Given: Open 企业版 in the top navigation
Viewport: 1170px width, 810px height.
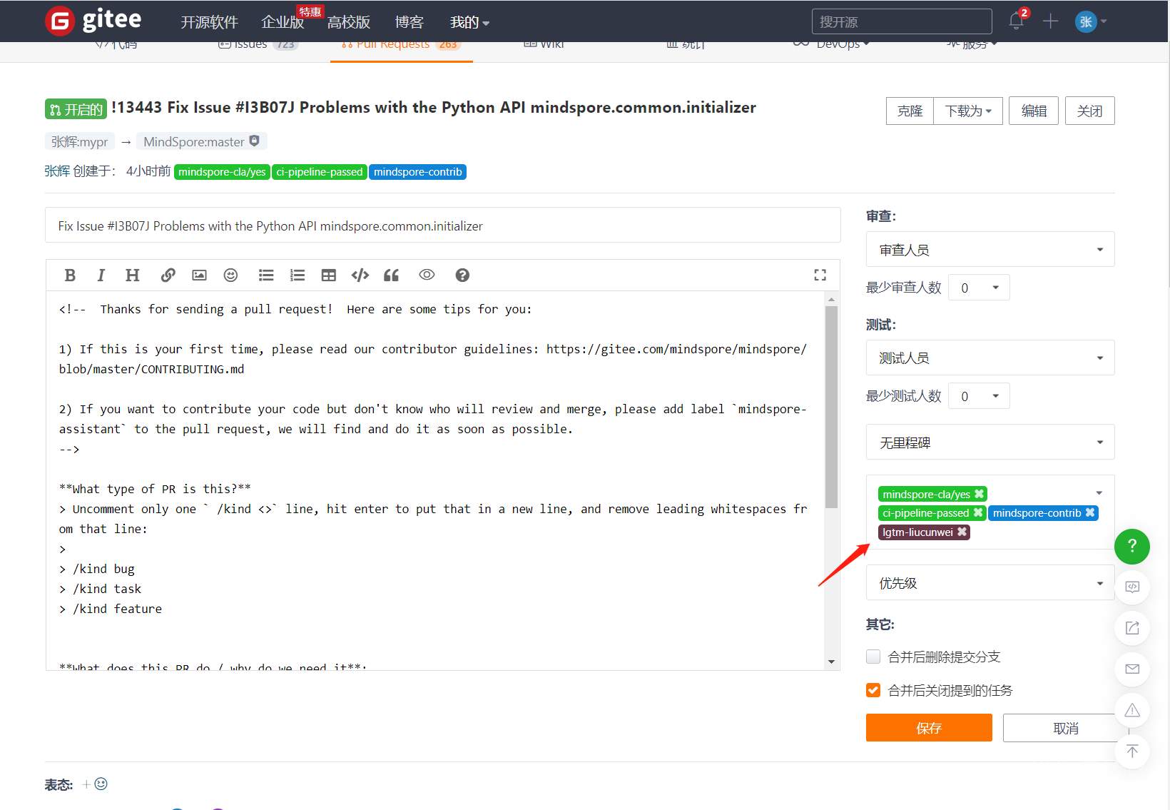Looking at the screenshot, I should 283,22.
